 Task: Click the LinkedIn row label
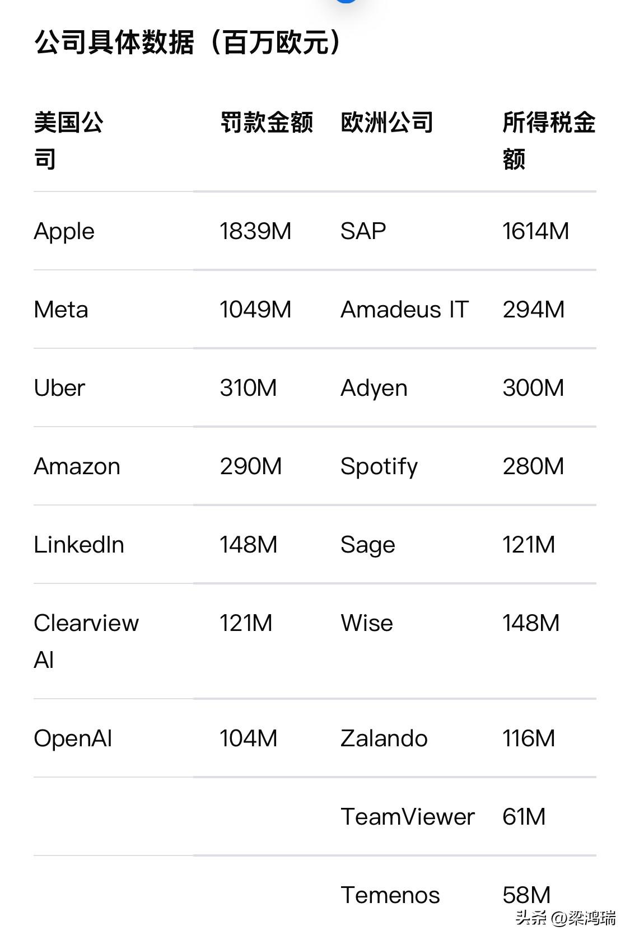(x=79, y=545)
